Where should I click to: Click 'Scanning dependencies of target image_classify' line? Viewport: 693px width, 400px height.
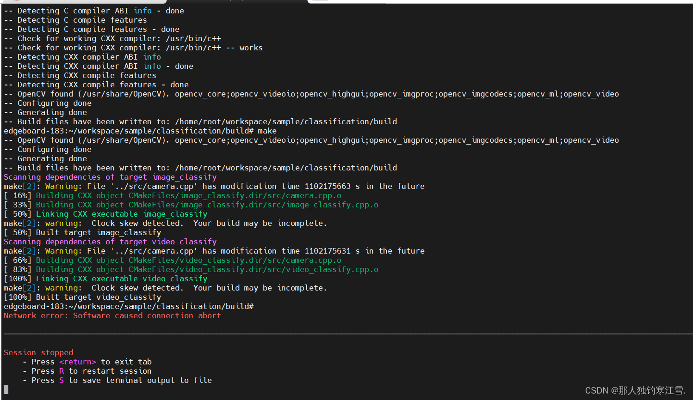tap(110, 177)
